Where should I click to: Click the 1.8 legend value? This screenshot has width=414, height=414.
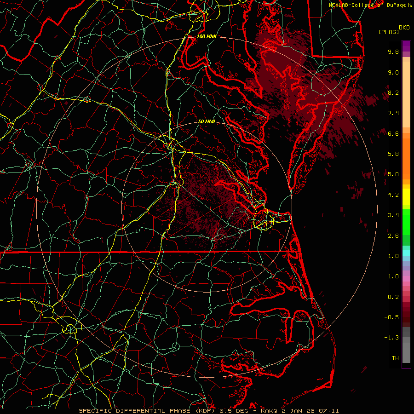pos(393,256)
